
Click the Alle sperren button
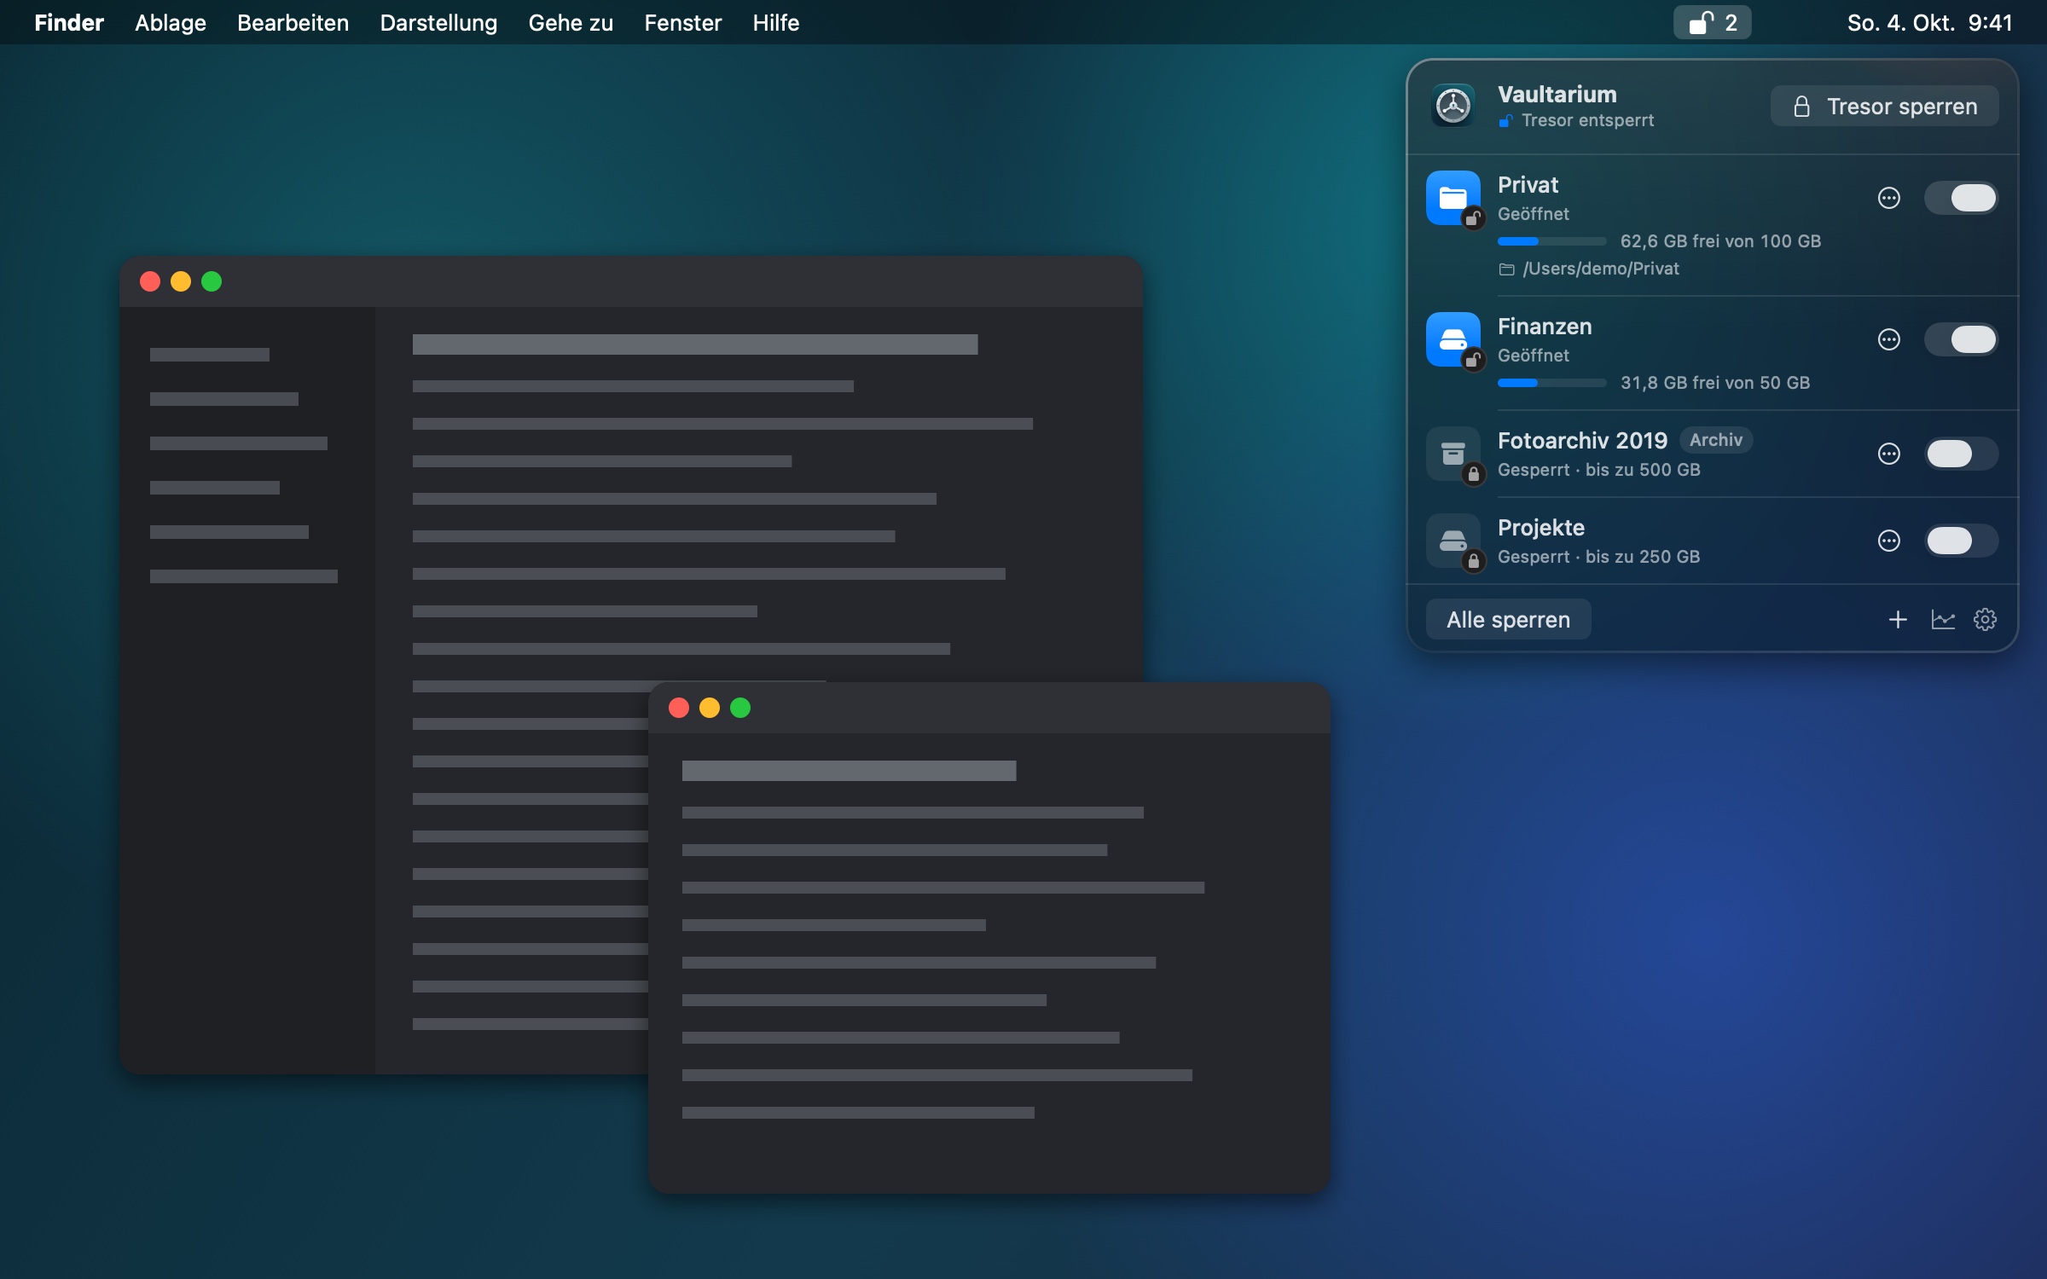click(x=1508, y=620)
